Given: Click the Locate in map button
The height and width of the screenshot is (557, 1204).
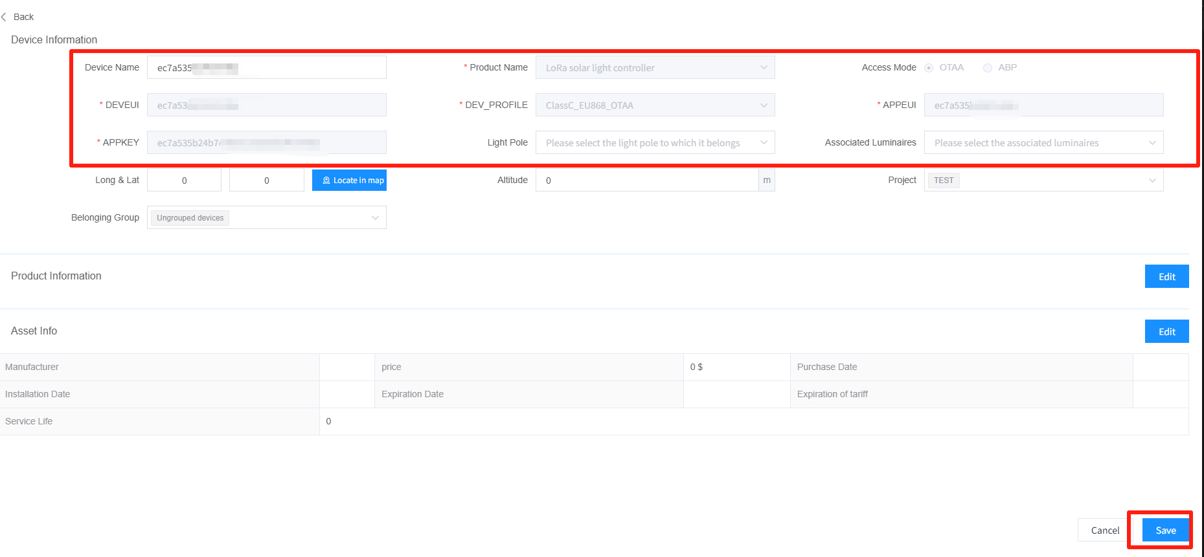Looking at the screenshot, I should pos(349,180).
